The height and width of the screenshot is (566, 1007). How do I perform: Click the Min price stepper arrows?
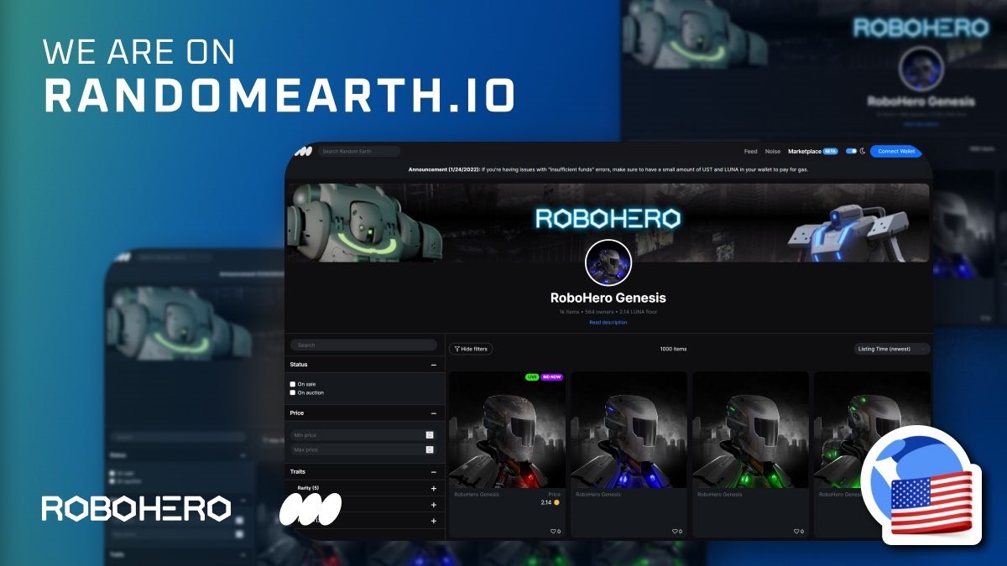[430, 435]
